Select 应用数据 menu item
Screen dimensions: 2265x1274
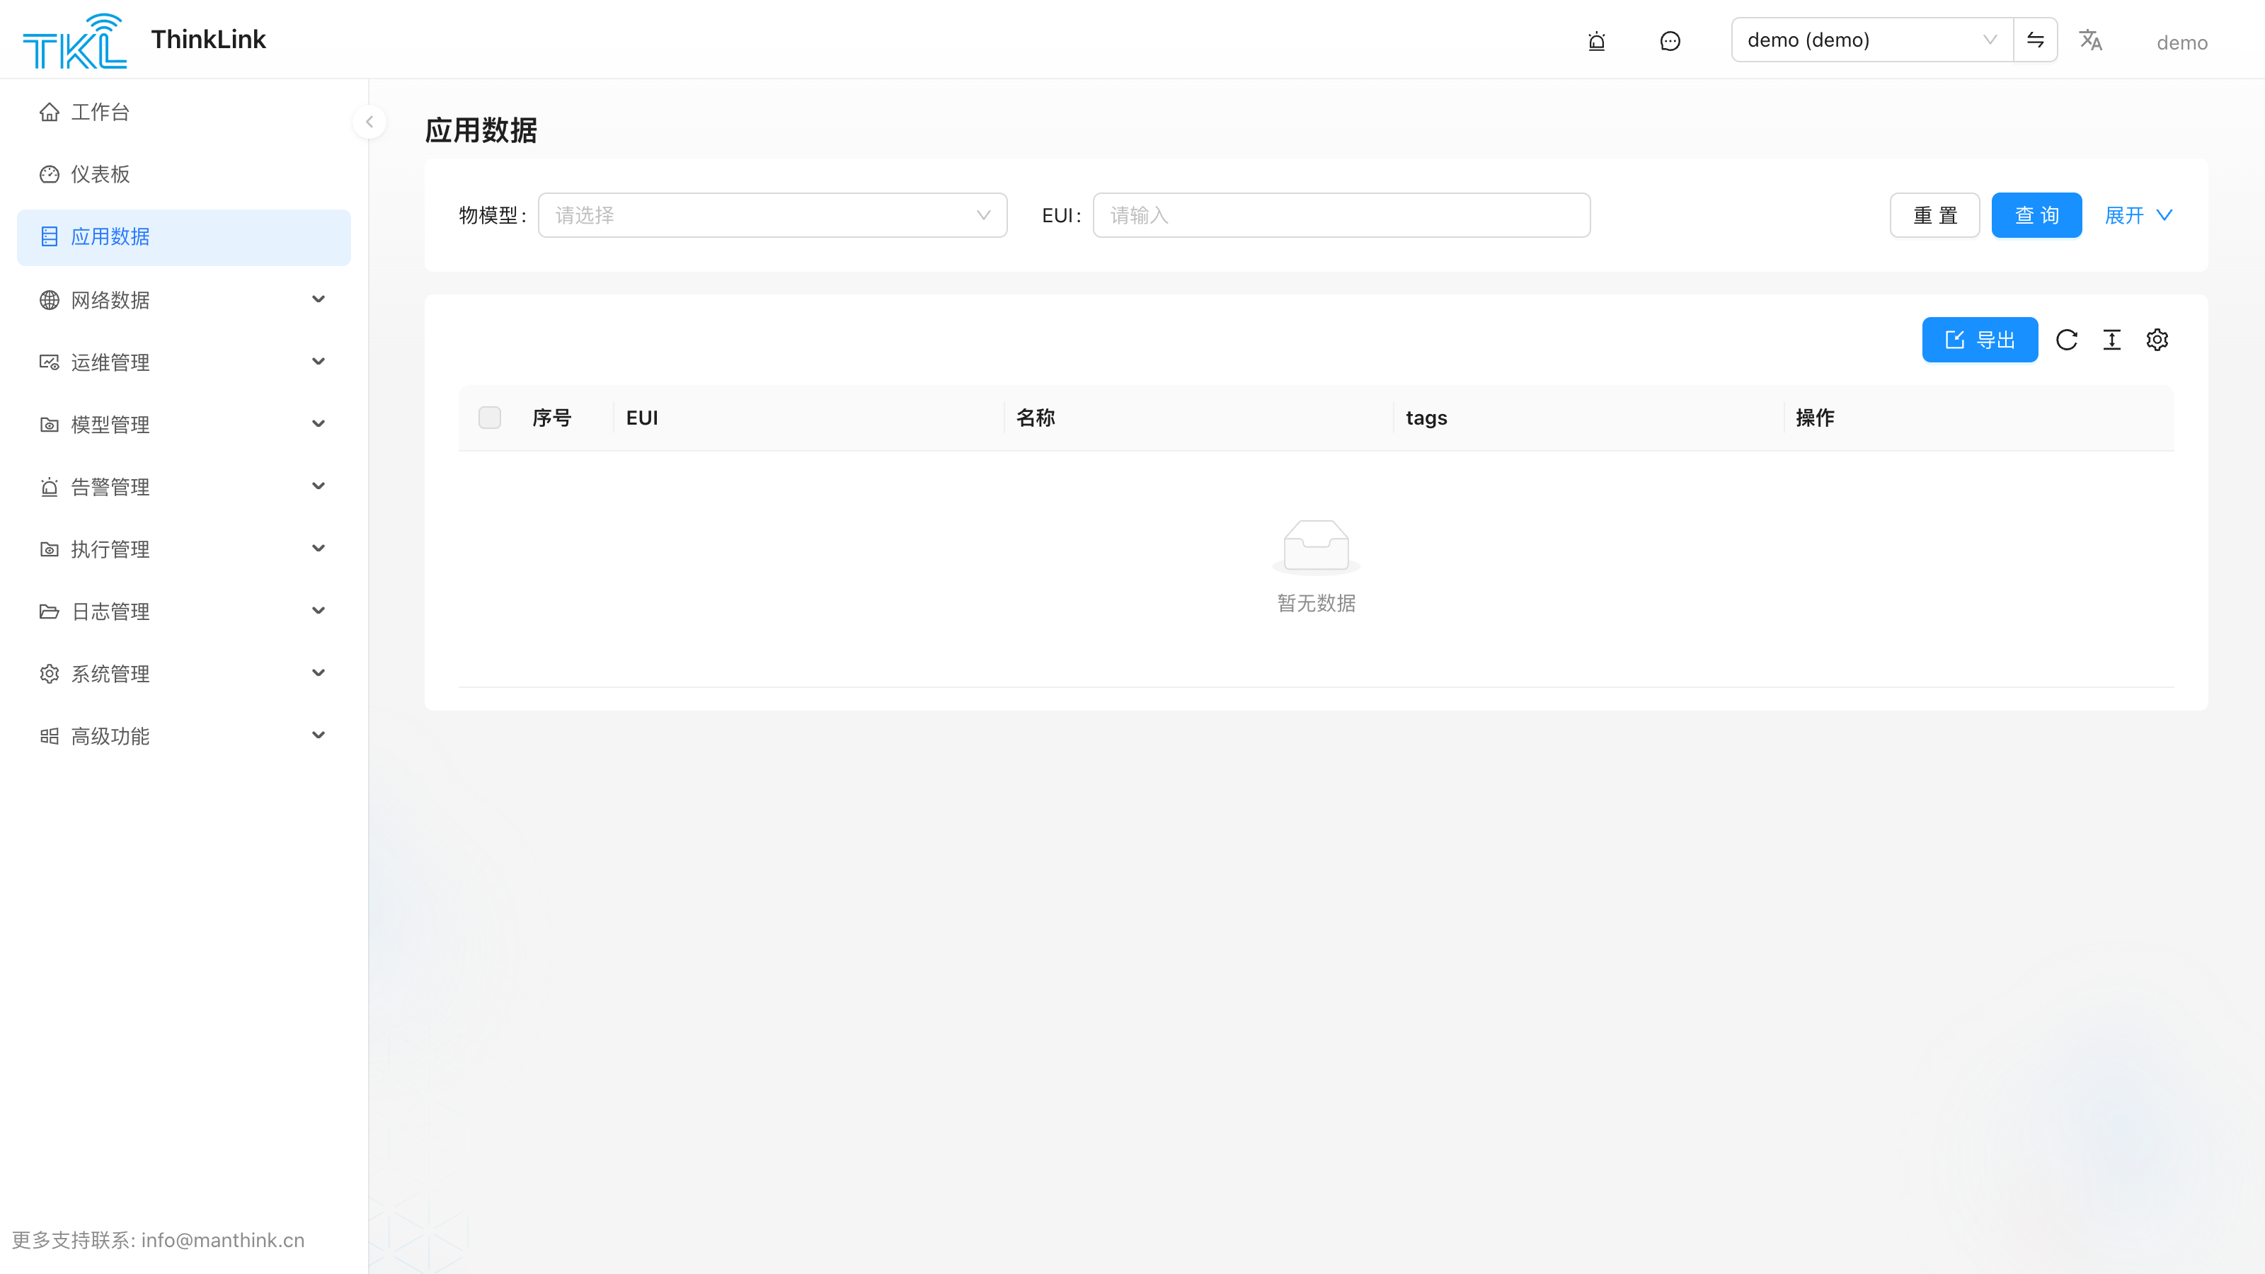[x=184, y=237]
